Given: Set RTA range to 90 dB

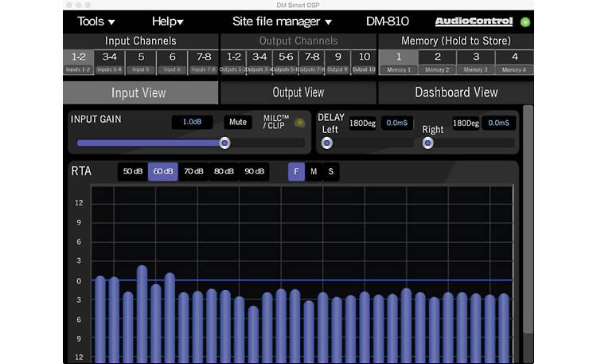Looking at the screenshot, I should (255, 171).
